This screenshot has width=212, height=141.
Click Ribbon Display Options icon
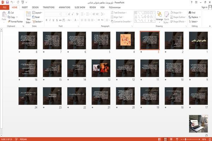tap(196, 2)
